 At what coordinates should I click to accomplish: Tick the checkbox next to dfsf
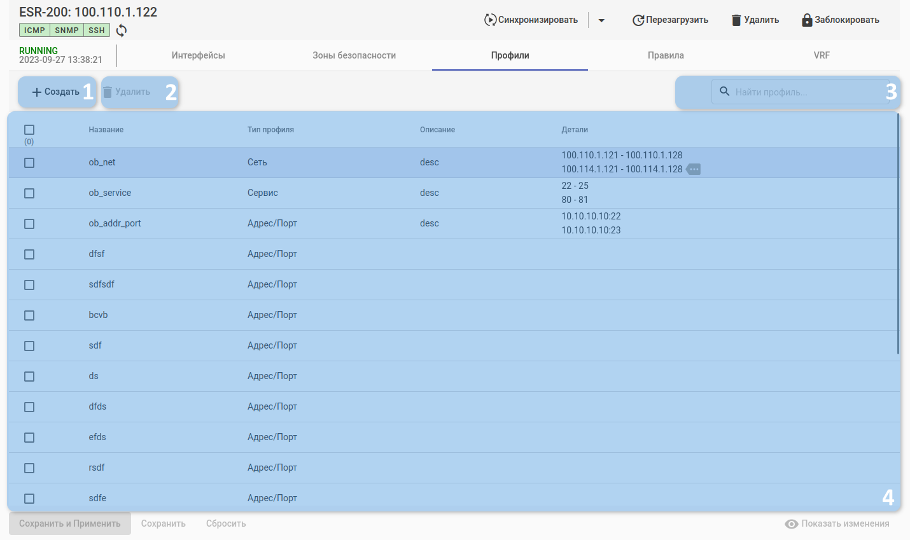tap(29, 254)
